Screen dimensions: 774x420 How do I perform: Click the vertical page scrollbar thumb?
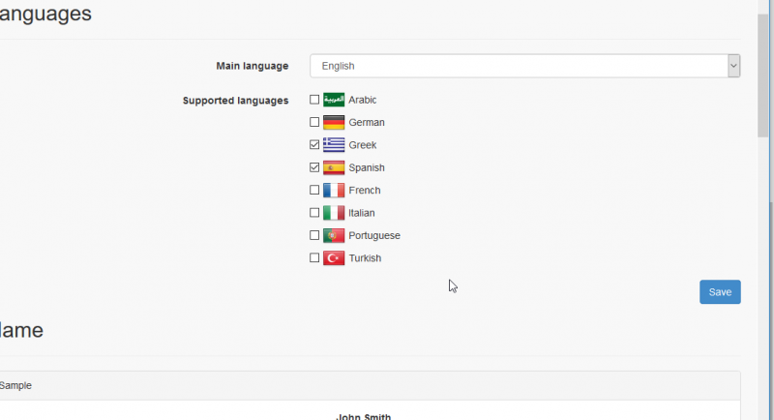(x=764, y=77)
